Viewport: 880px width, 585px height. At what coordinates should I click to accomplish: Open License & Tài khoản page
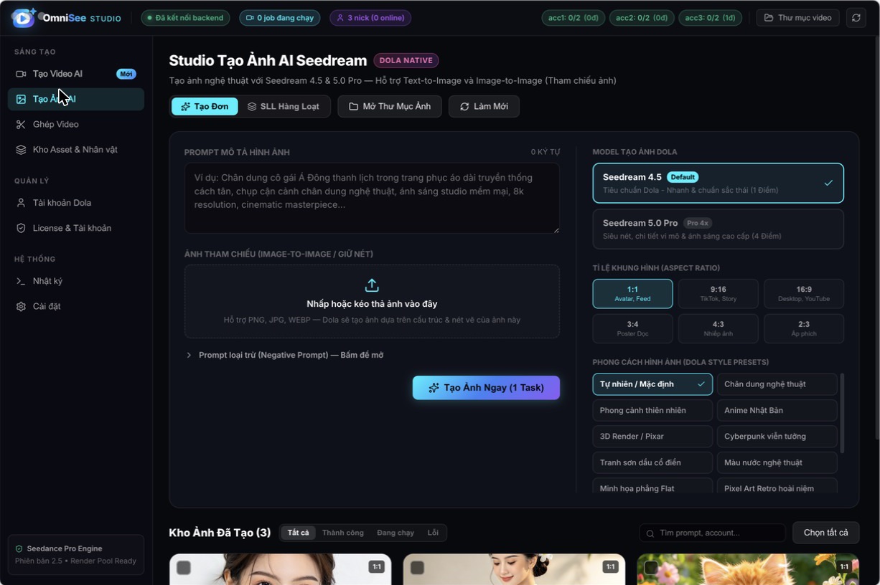(76, 228)
